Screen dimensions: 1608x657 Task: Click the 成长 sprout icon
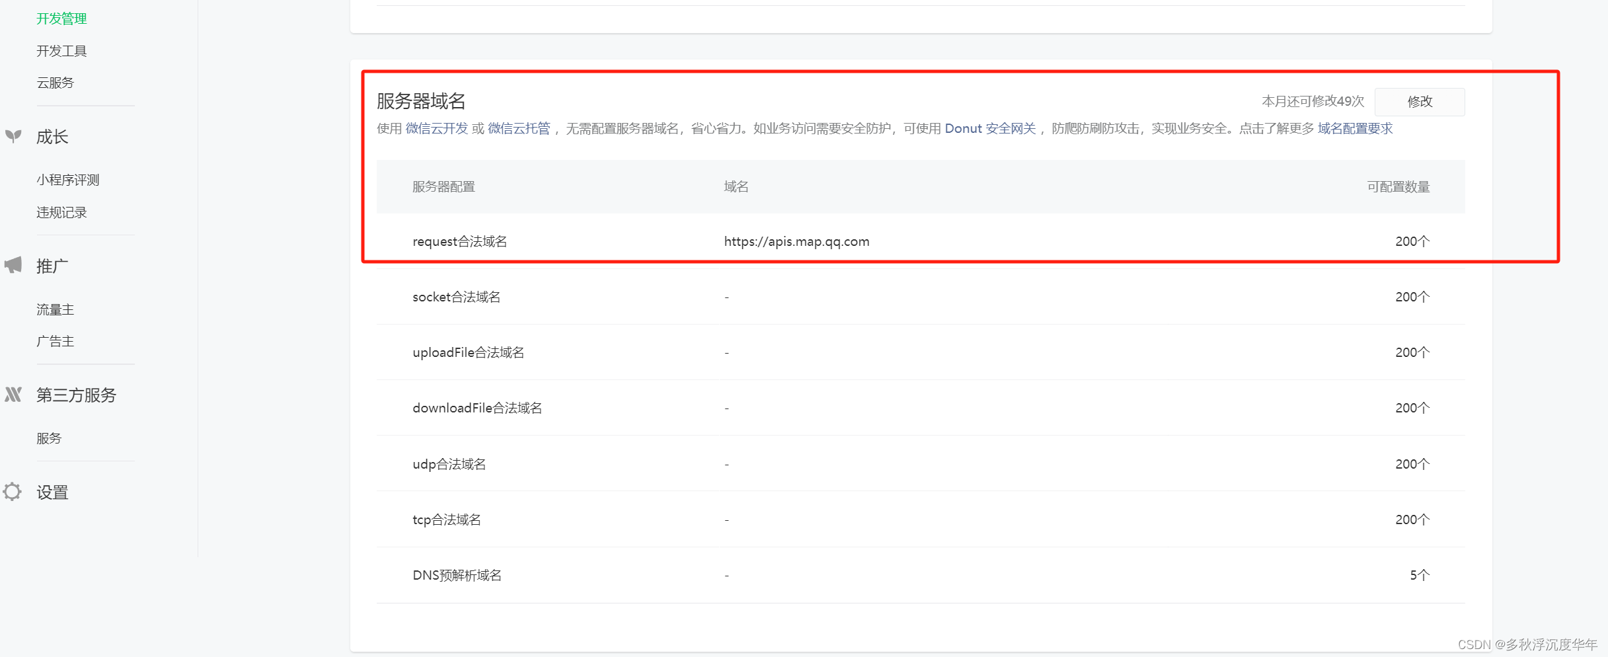13,136
